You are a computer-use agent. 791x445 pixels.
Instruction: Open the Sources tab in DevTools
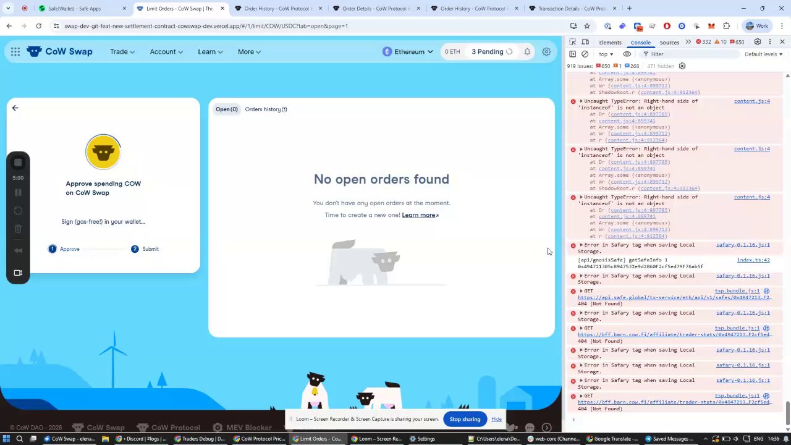click(x=669, y=42)
